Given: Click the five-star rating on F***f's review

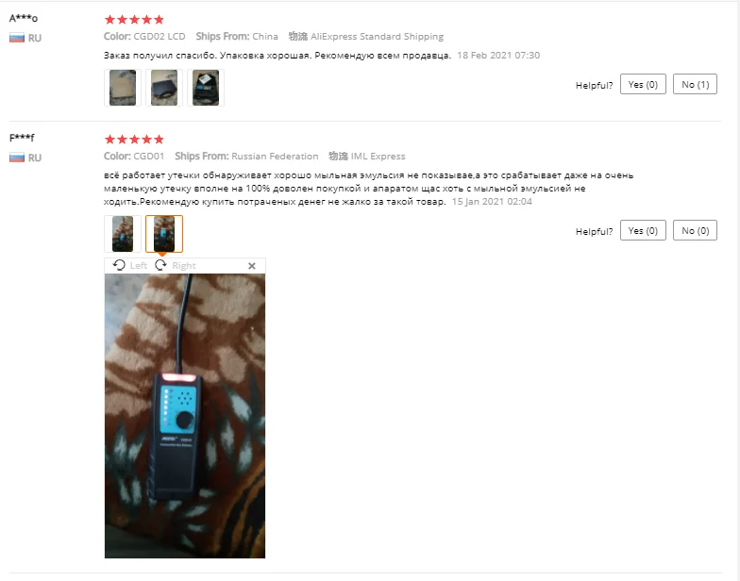Looking at the screenshot, I should click(x=134, y=140).
